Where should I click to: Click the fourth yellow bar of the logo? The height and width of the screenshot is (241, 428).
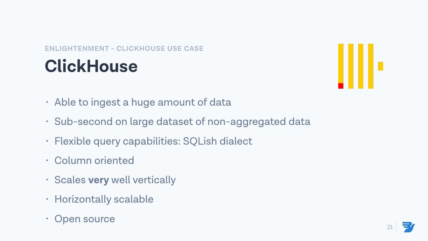point(371,66)
